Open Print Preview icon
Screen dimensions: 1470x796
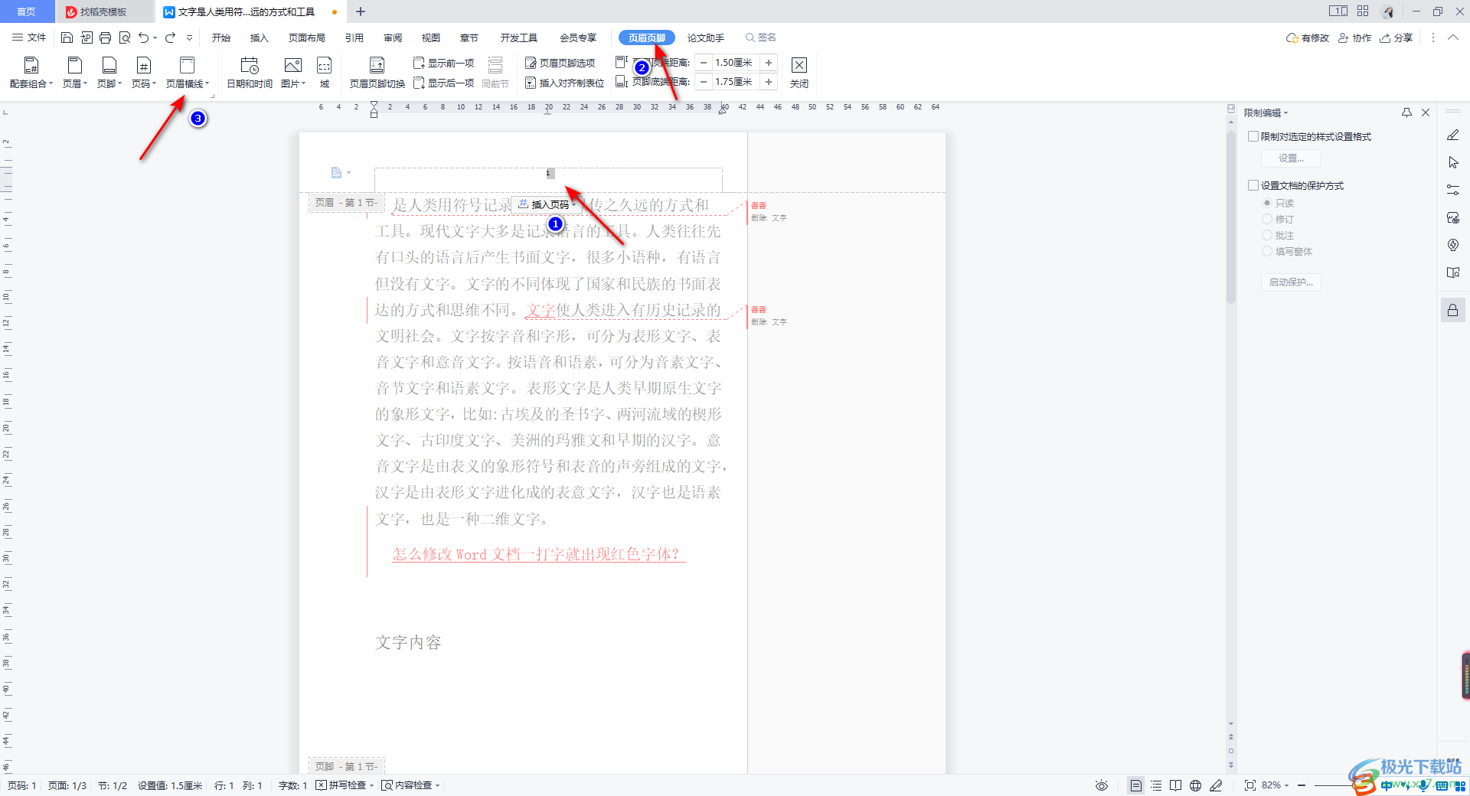click(x=125, y=38)
